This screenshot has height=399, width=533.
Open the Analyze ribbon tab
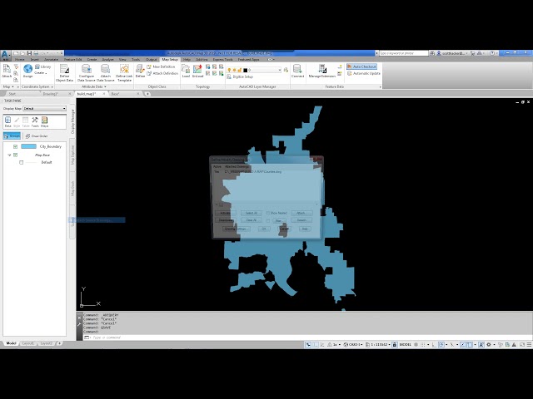click(107, 60)
